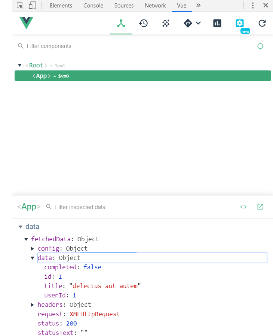Open the Vuex panel dots icon
273x336 pixels.
tap(166, 23)
